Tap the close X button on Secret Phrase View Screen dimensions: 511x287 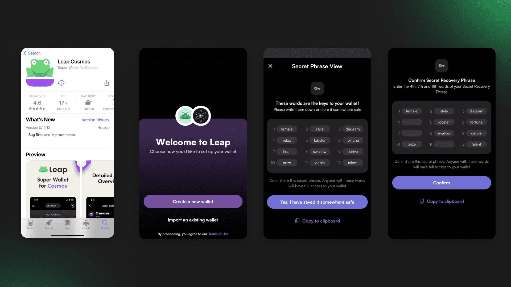tap(270, 66)
